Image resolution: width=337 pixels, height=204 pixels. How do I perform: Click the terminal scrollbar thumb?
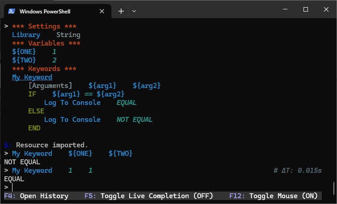(x=334, y=188)
